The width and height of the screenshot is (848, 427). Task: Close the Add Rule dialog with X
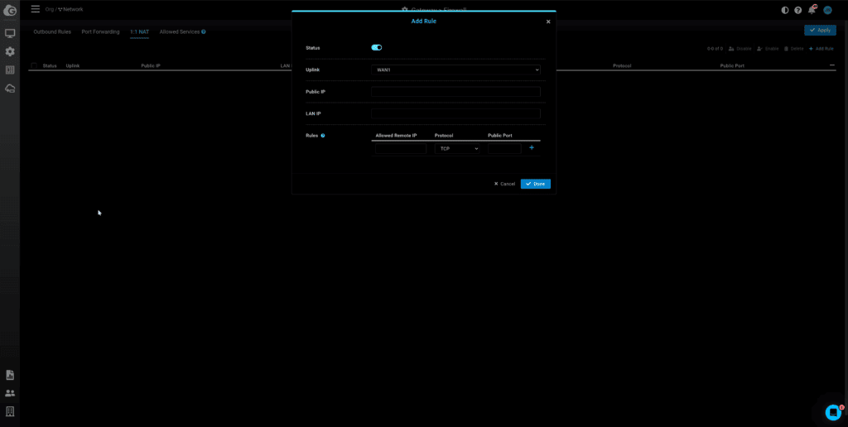[x=548, y=22]
